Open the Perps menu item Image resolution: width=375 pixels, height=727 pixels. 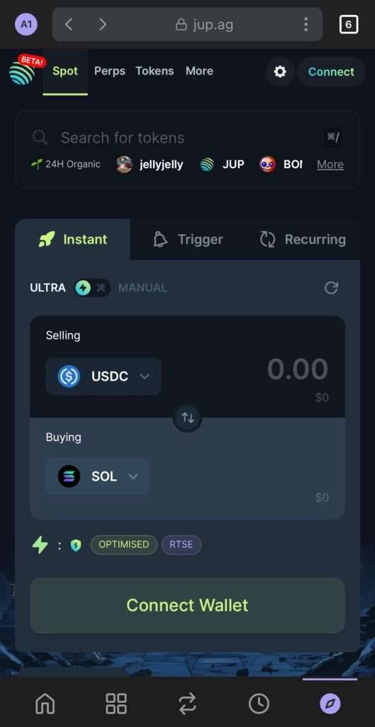click(110, 71)
